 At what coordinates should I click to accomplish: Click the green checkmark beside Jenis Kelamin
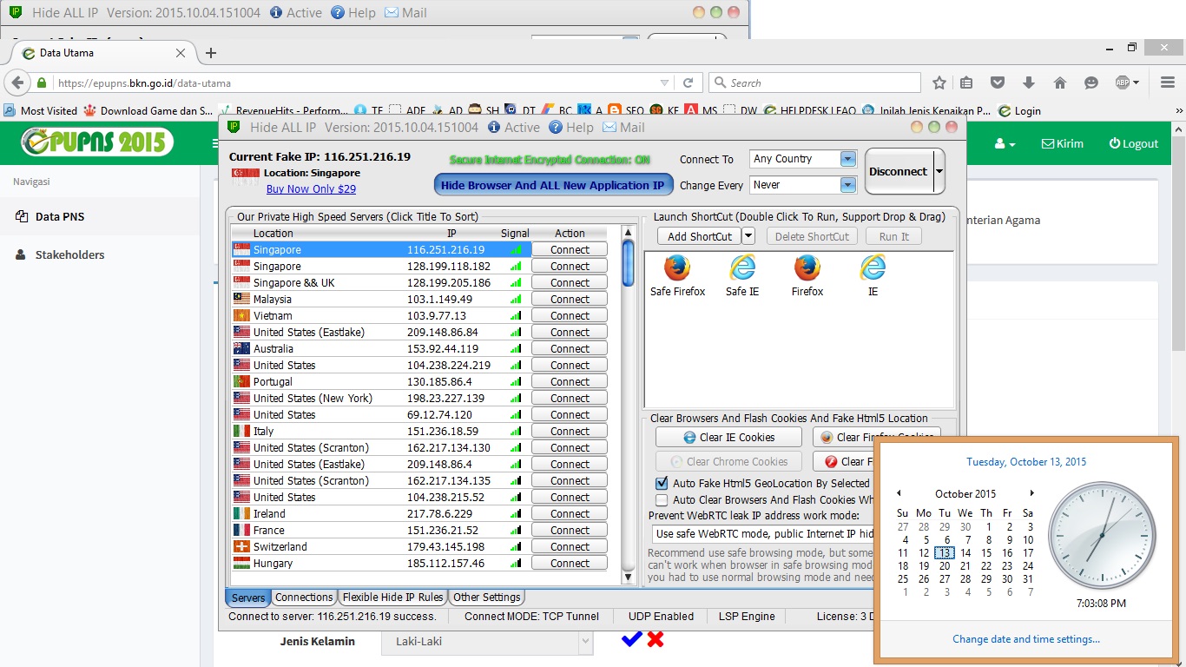pyautogui.click(x=631, y=639)
